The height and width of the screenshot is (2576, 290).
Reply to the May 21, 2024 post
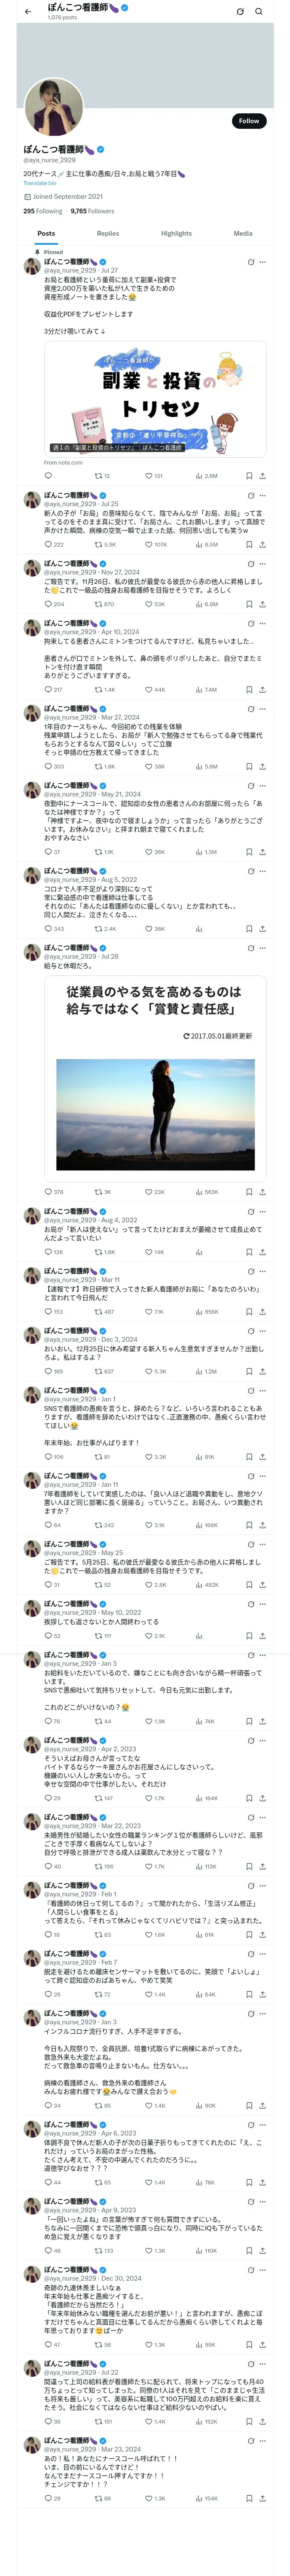48,852
